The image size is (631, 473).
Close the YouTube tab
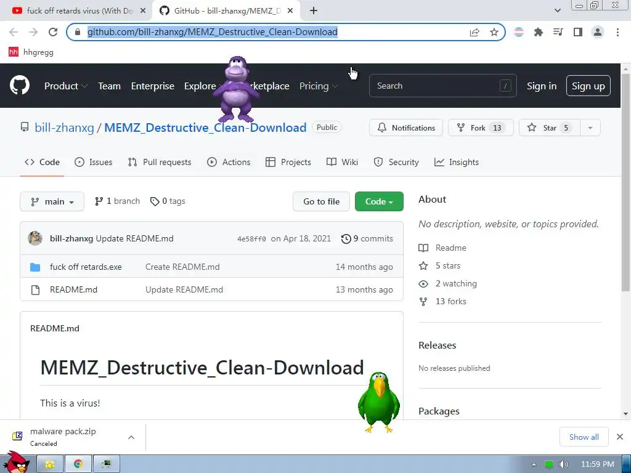coord(143,11)
